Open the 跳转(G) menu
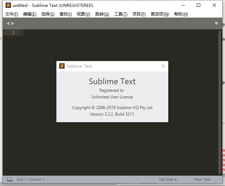Viewport: 225px width, 186px height. pos(102,14)
